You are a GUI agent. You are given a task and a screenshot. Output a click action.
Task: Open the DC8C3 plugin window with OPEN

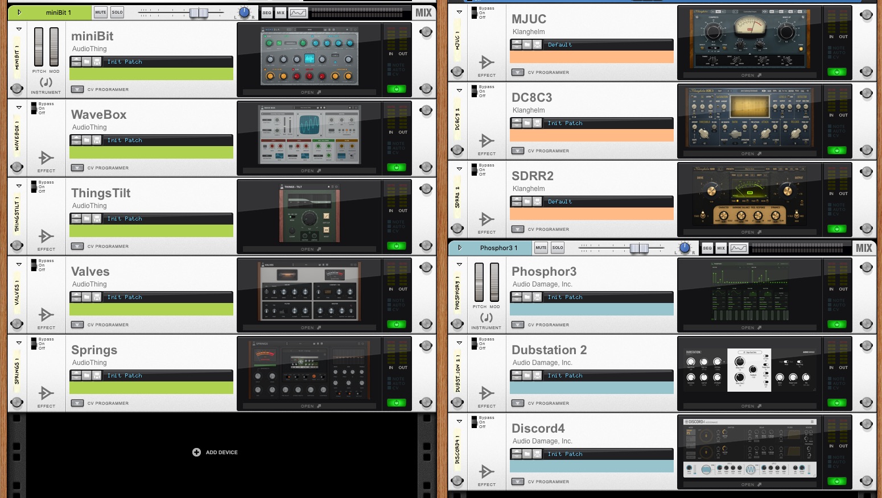751,154
